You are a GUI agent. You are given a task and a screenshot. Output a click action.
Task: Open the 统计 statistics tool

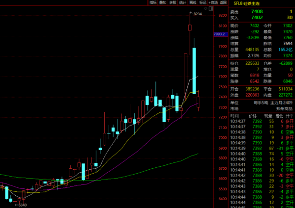tap(182, 2)
